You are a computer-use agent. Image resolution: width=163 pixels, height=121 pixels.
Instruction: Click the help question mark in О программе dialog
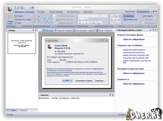(102, 41)
